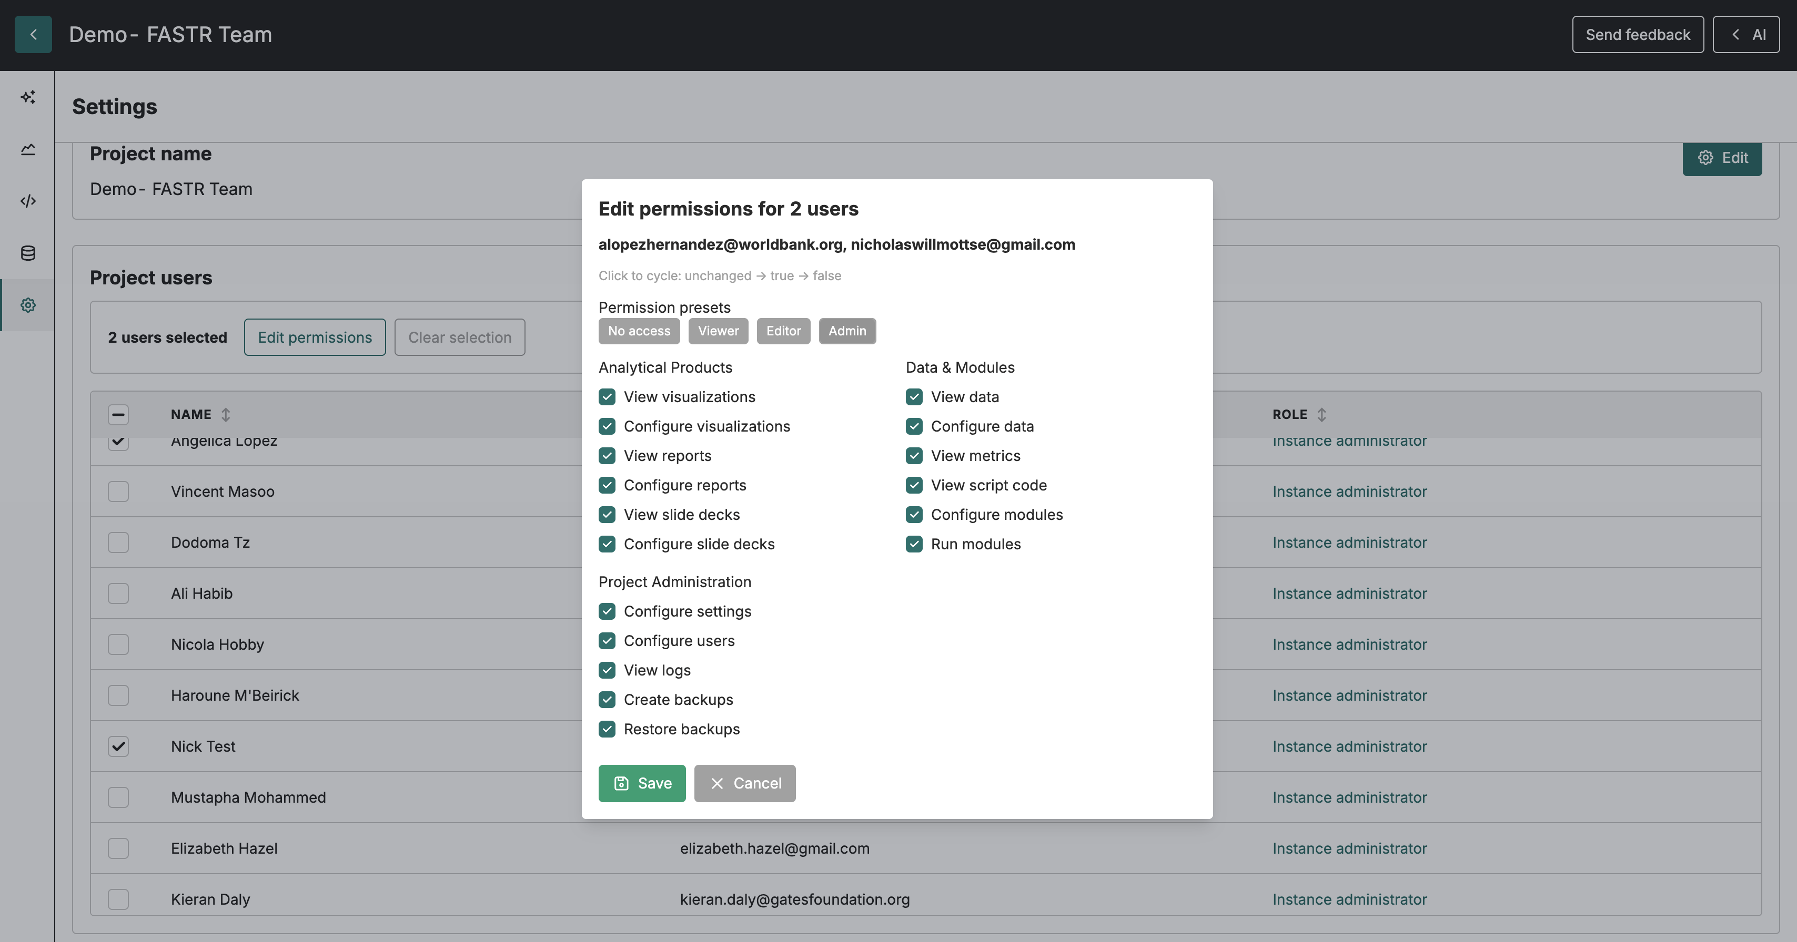Click Instance administrator role for Vincent Masoo
Image resolution: width=1797 pixels, height=942 pixels.
(x=1349, y=492)
